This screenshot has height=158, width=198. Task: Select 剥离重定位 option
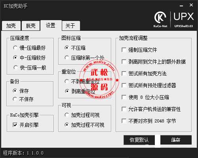[x=80, y=91]
